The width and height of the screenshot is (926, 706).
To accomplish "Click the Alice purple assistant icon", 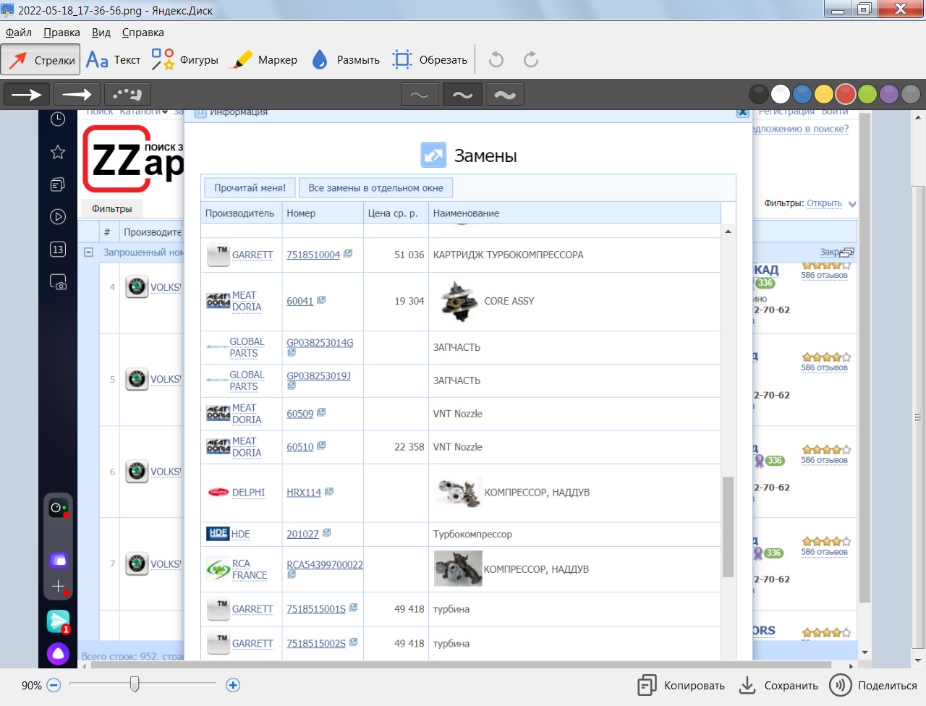I will tap(58, 654).
